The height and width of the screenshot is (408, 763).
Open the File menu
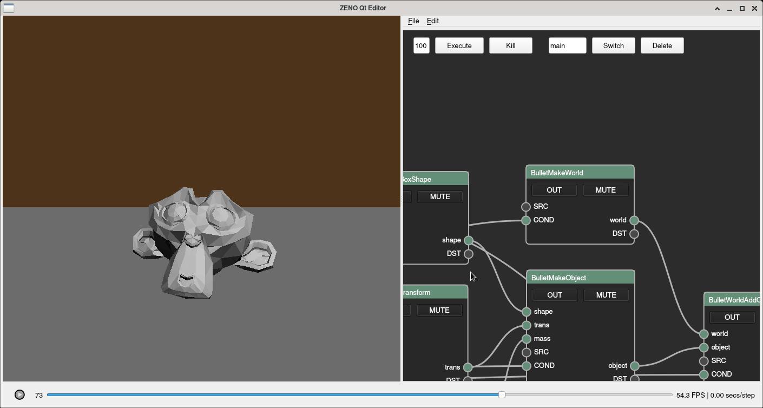413,21
